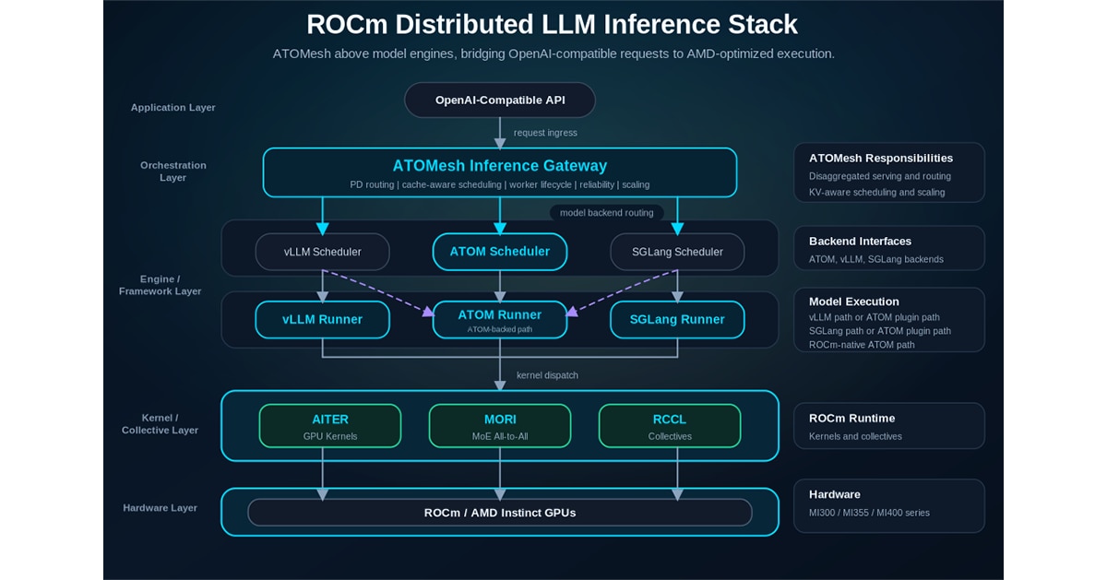Click the 'request ingress' label
Image resolution: width=1107 pixels, height=580 pixels.
[545, 133]
